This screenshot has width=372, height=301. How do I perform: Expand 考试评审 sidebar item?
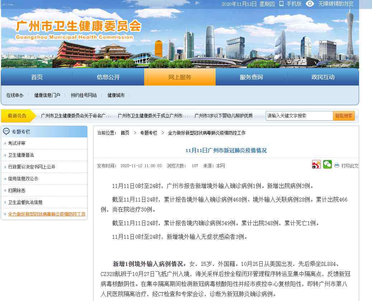[17, 143]
